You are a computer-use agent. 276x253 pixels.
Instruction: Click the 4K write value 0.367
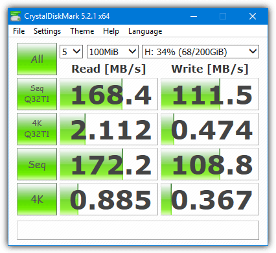click(210, 199)
